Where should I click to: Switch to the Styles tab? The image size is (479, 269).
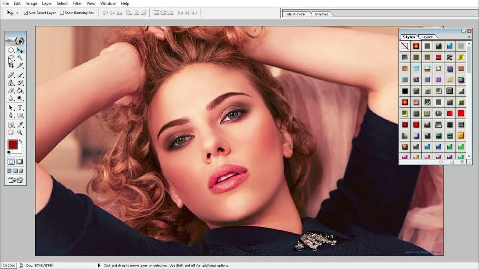point(409,37)
